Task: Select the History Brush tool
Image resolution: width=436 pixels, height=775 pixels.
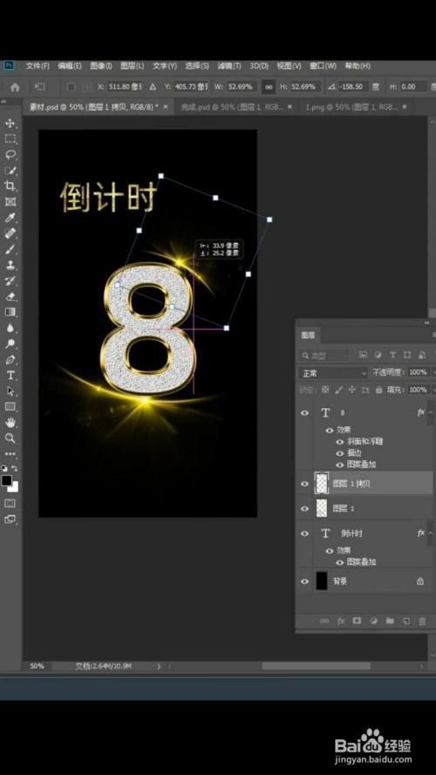Action: coord(10,281)
